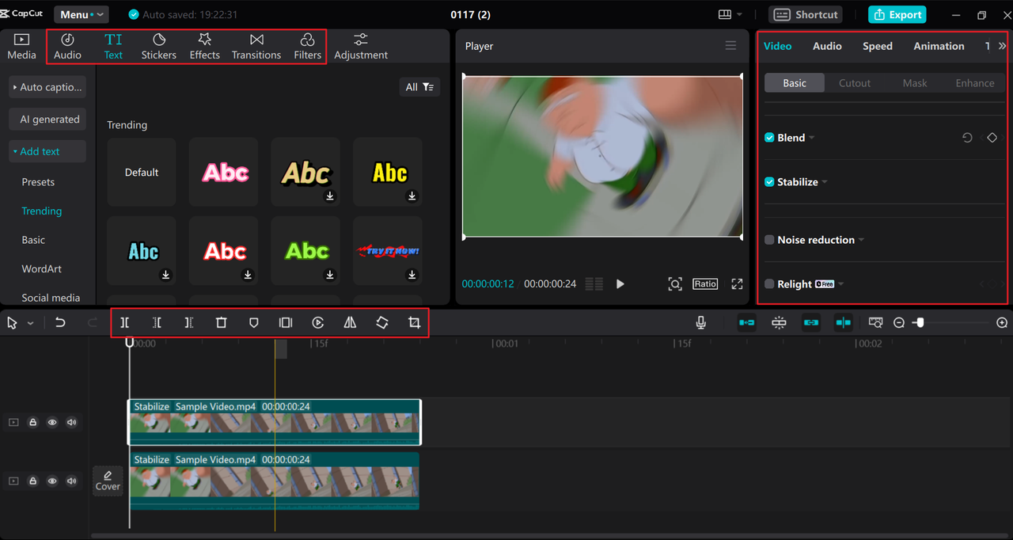
Task: Expand the Blend options arrow
Action: 812,139
